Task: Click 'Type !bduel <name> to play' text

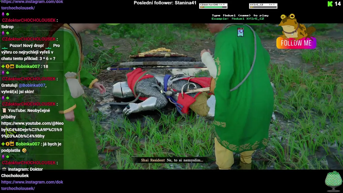Action: click(x=240, y=16)
